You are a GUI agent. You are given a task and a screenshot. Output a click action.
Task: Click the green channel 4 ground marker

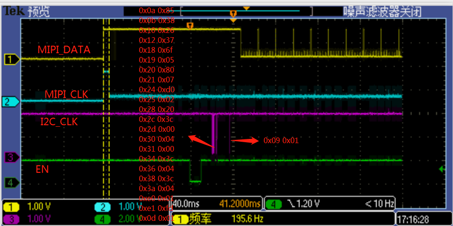pyautogui.click(x=12, y=183)
